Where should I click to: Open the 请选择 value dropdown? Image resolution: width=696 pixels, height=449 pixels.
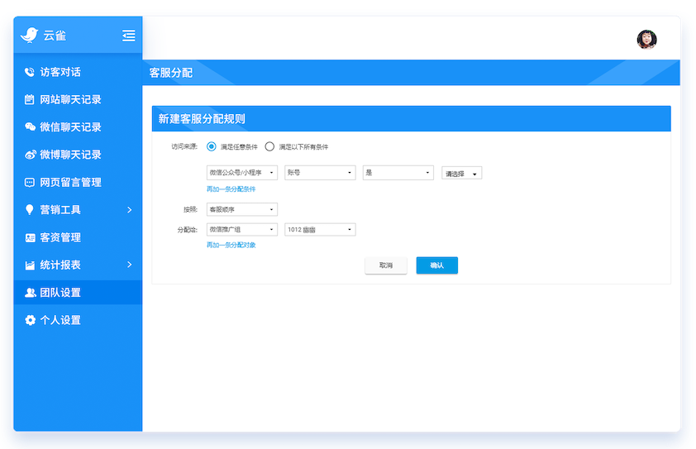click(x=461, y=173)
